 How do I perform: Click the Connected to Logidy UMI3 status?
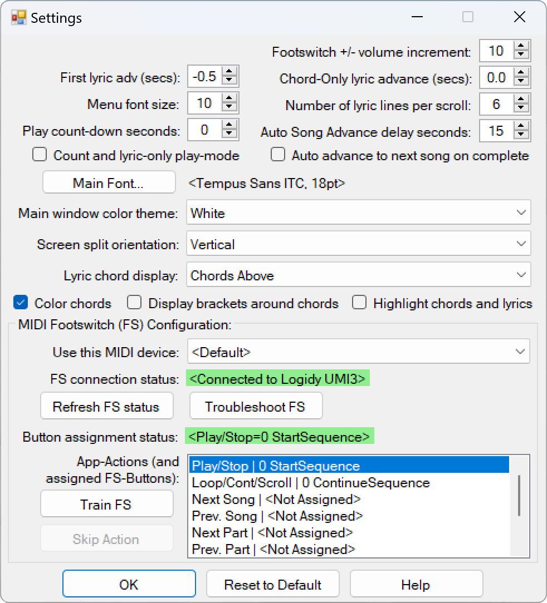278,378
